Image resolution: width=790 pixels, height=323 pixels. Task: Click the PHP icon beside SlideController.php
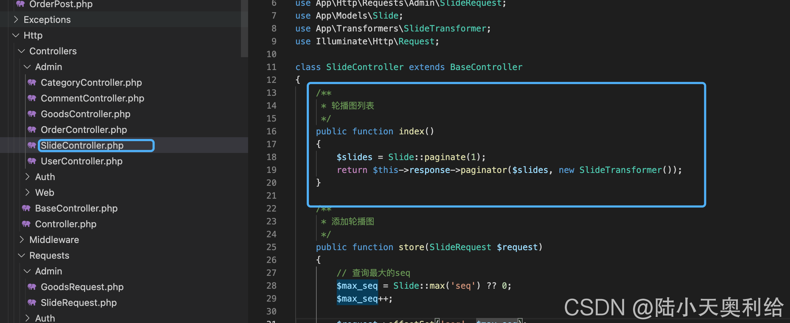pyautogui.click(x=32, y=145)
